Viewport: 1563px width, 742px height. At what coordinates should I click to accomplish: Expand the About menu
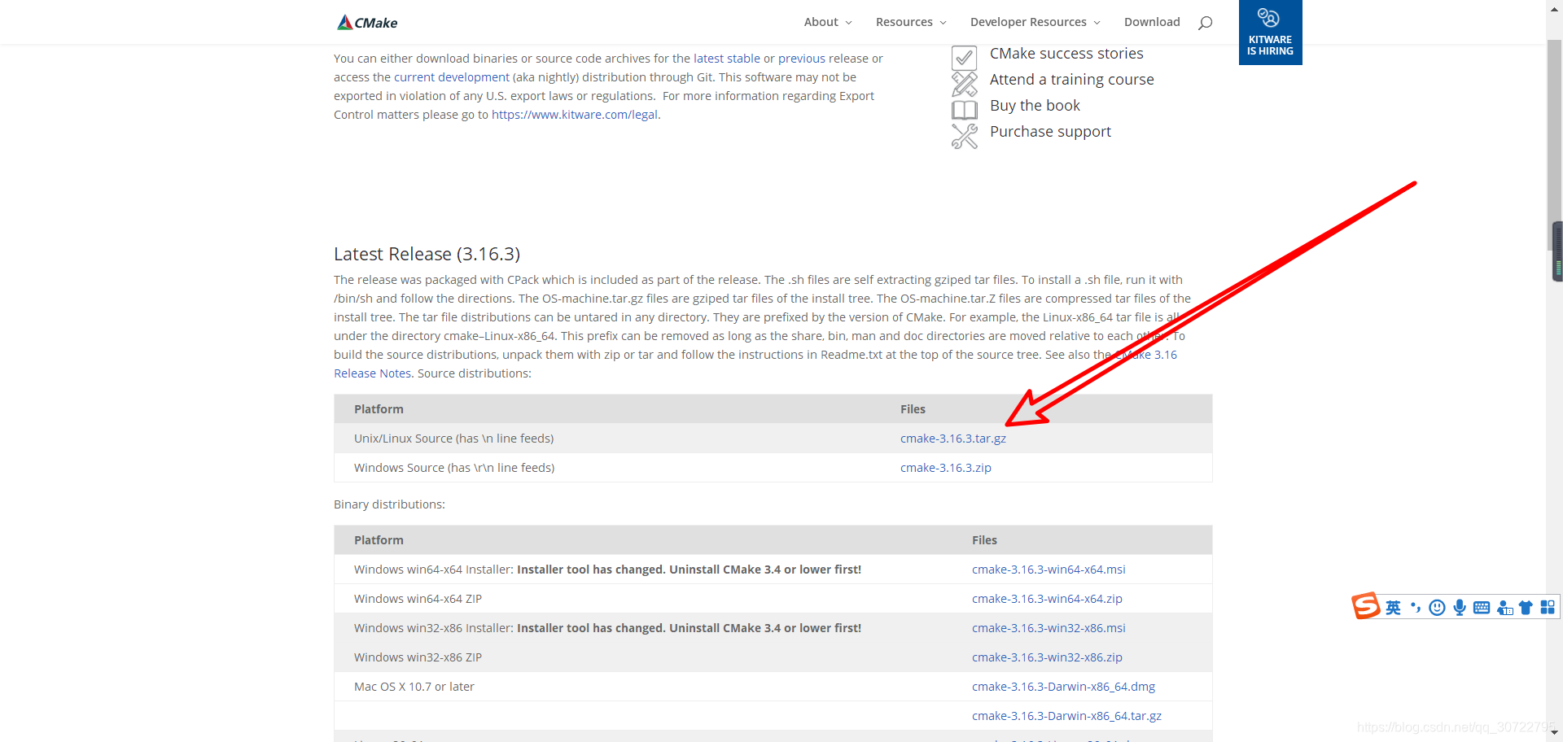point(828,22)
